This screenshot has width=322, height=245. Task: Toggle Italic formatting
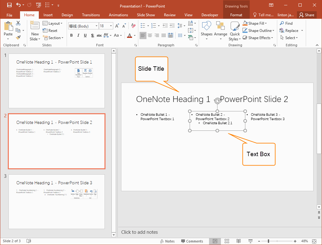tap(78, 35)
